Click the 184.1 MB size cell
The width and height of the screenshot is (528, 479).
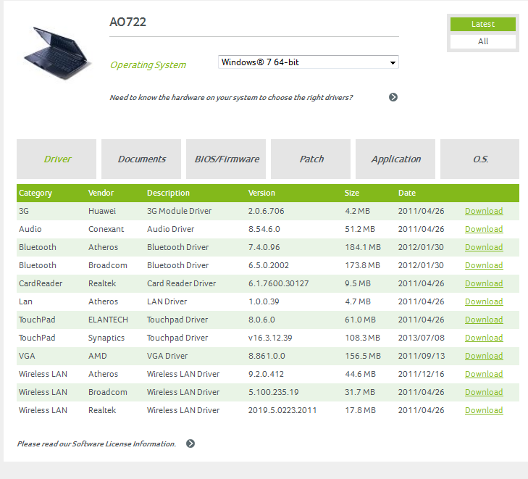click(363, 248)
